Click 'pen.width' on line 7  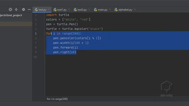61,43
